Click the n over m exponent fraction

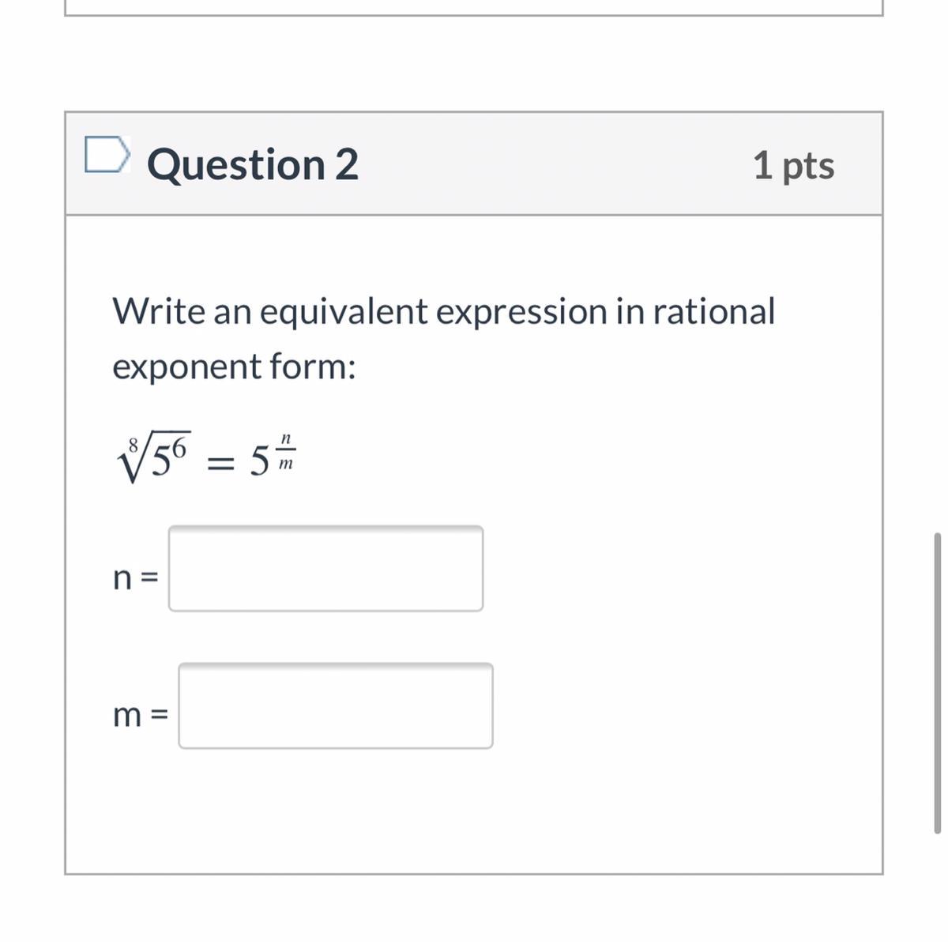coord(286,452)
